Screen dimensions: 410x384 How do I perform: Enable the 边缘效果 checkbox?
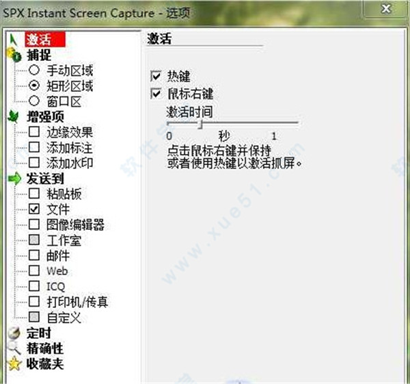tap(34, 132)
